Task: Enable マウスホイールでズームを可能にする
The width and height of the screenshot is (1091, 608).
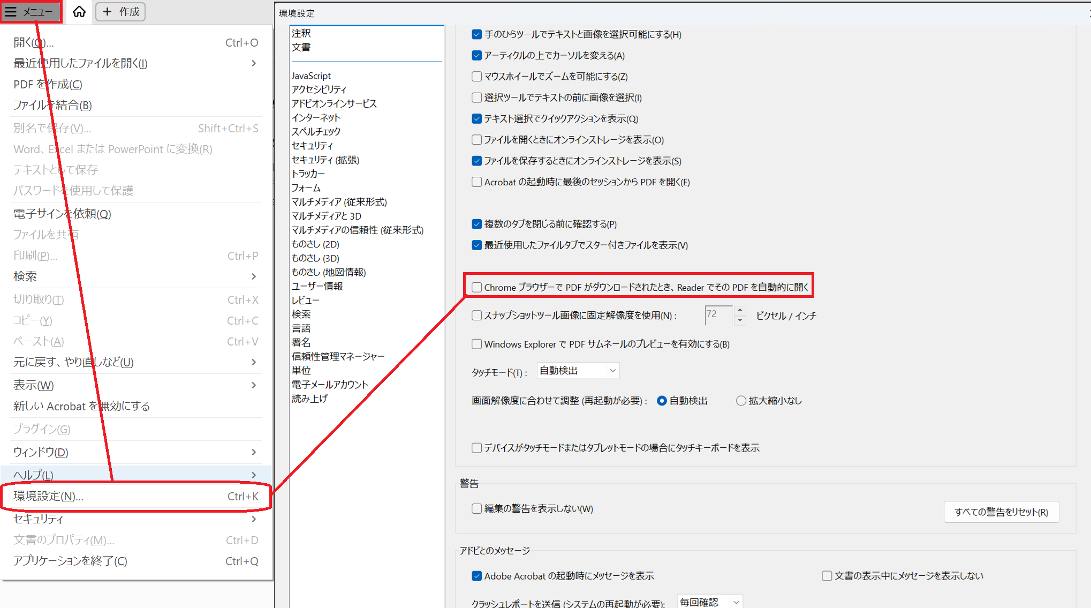Action: point(476,77)
